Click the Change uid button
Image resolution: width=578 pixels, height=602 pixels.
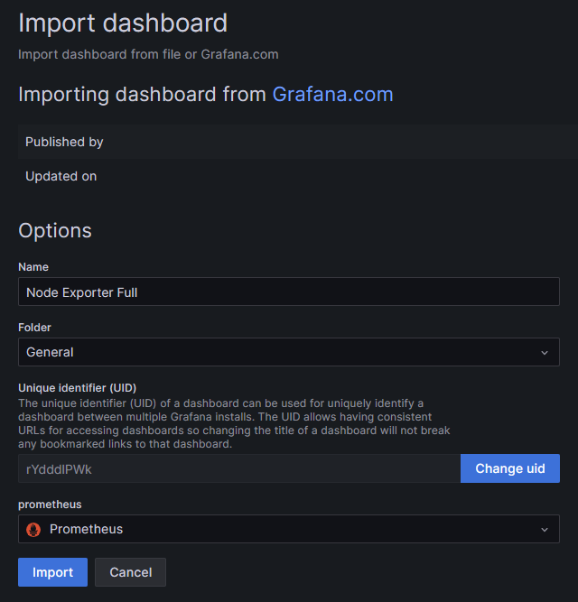[509, 468]
